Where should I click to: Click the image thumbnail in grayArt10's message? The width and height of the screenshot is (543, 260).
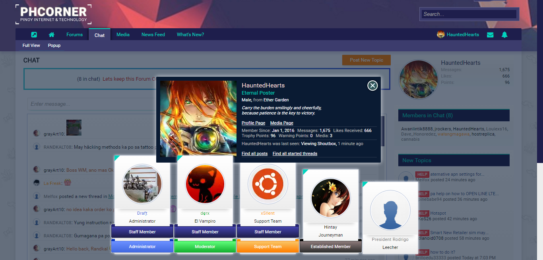[x=74, y=128]
